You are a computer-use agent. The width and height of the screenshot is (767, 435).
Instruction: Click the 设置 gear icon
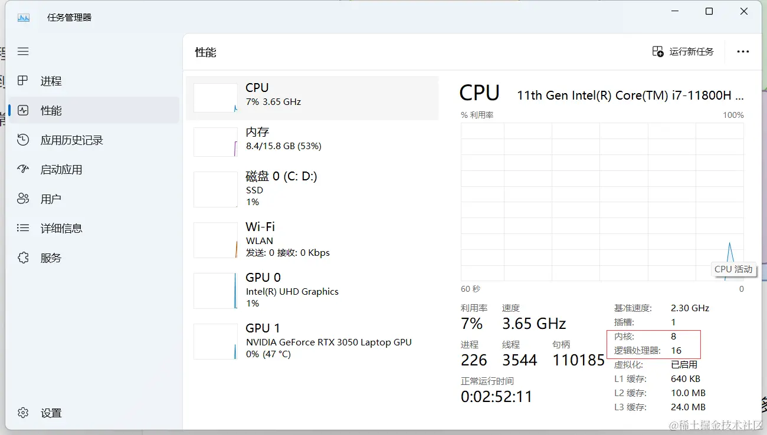[23, 413]
